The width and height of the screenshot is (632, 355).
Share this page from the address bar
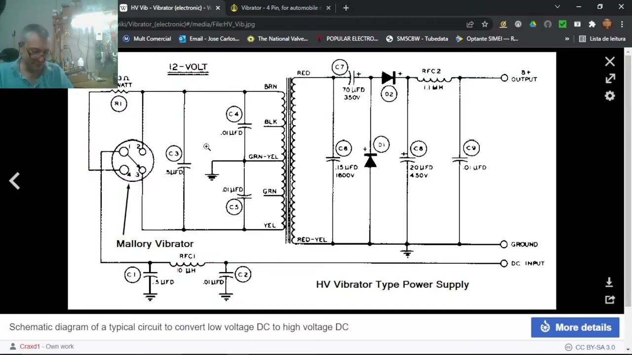pyautogui.click(x=470, y=24)
